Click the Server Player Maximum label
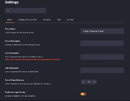Image resolution: width=130 pixels, height=101 pixels. click(x=15, y=80)
